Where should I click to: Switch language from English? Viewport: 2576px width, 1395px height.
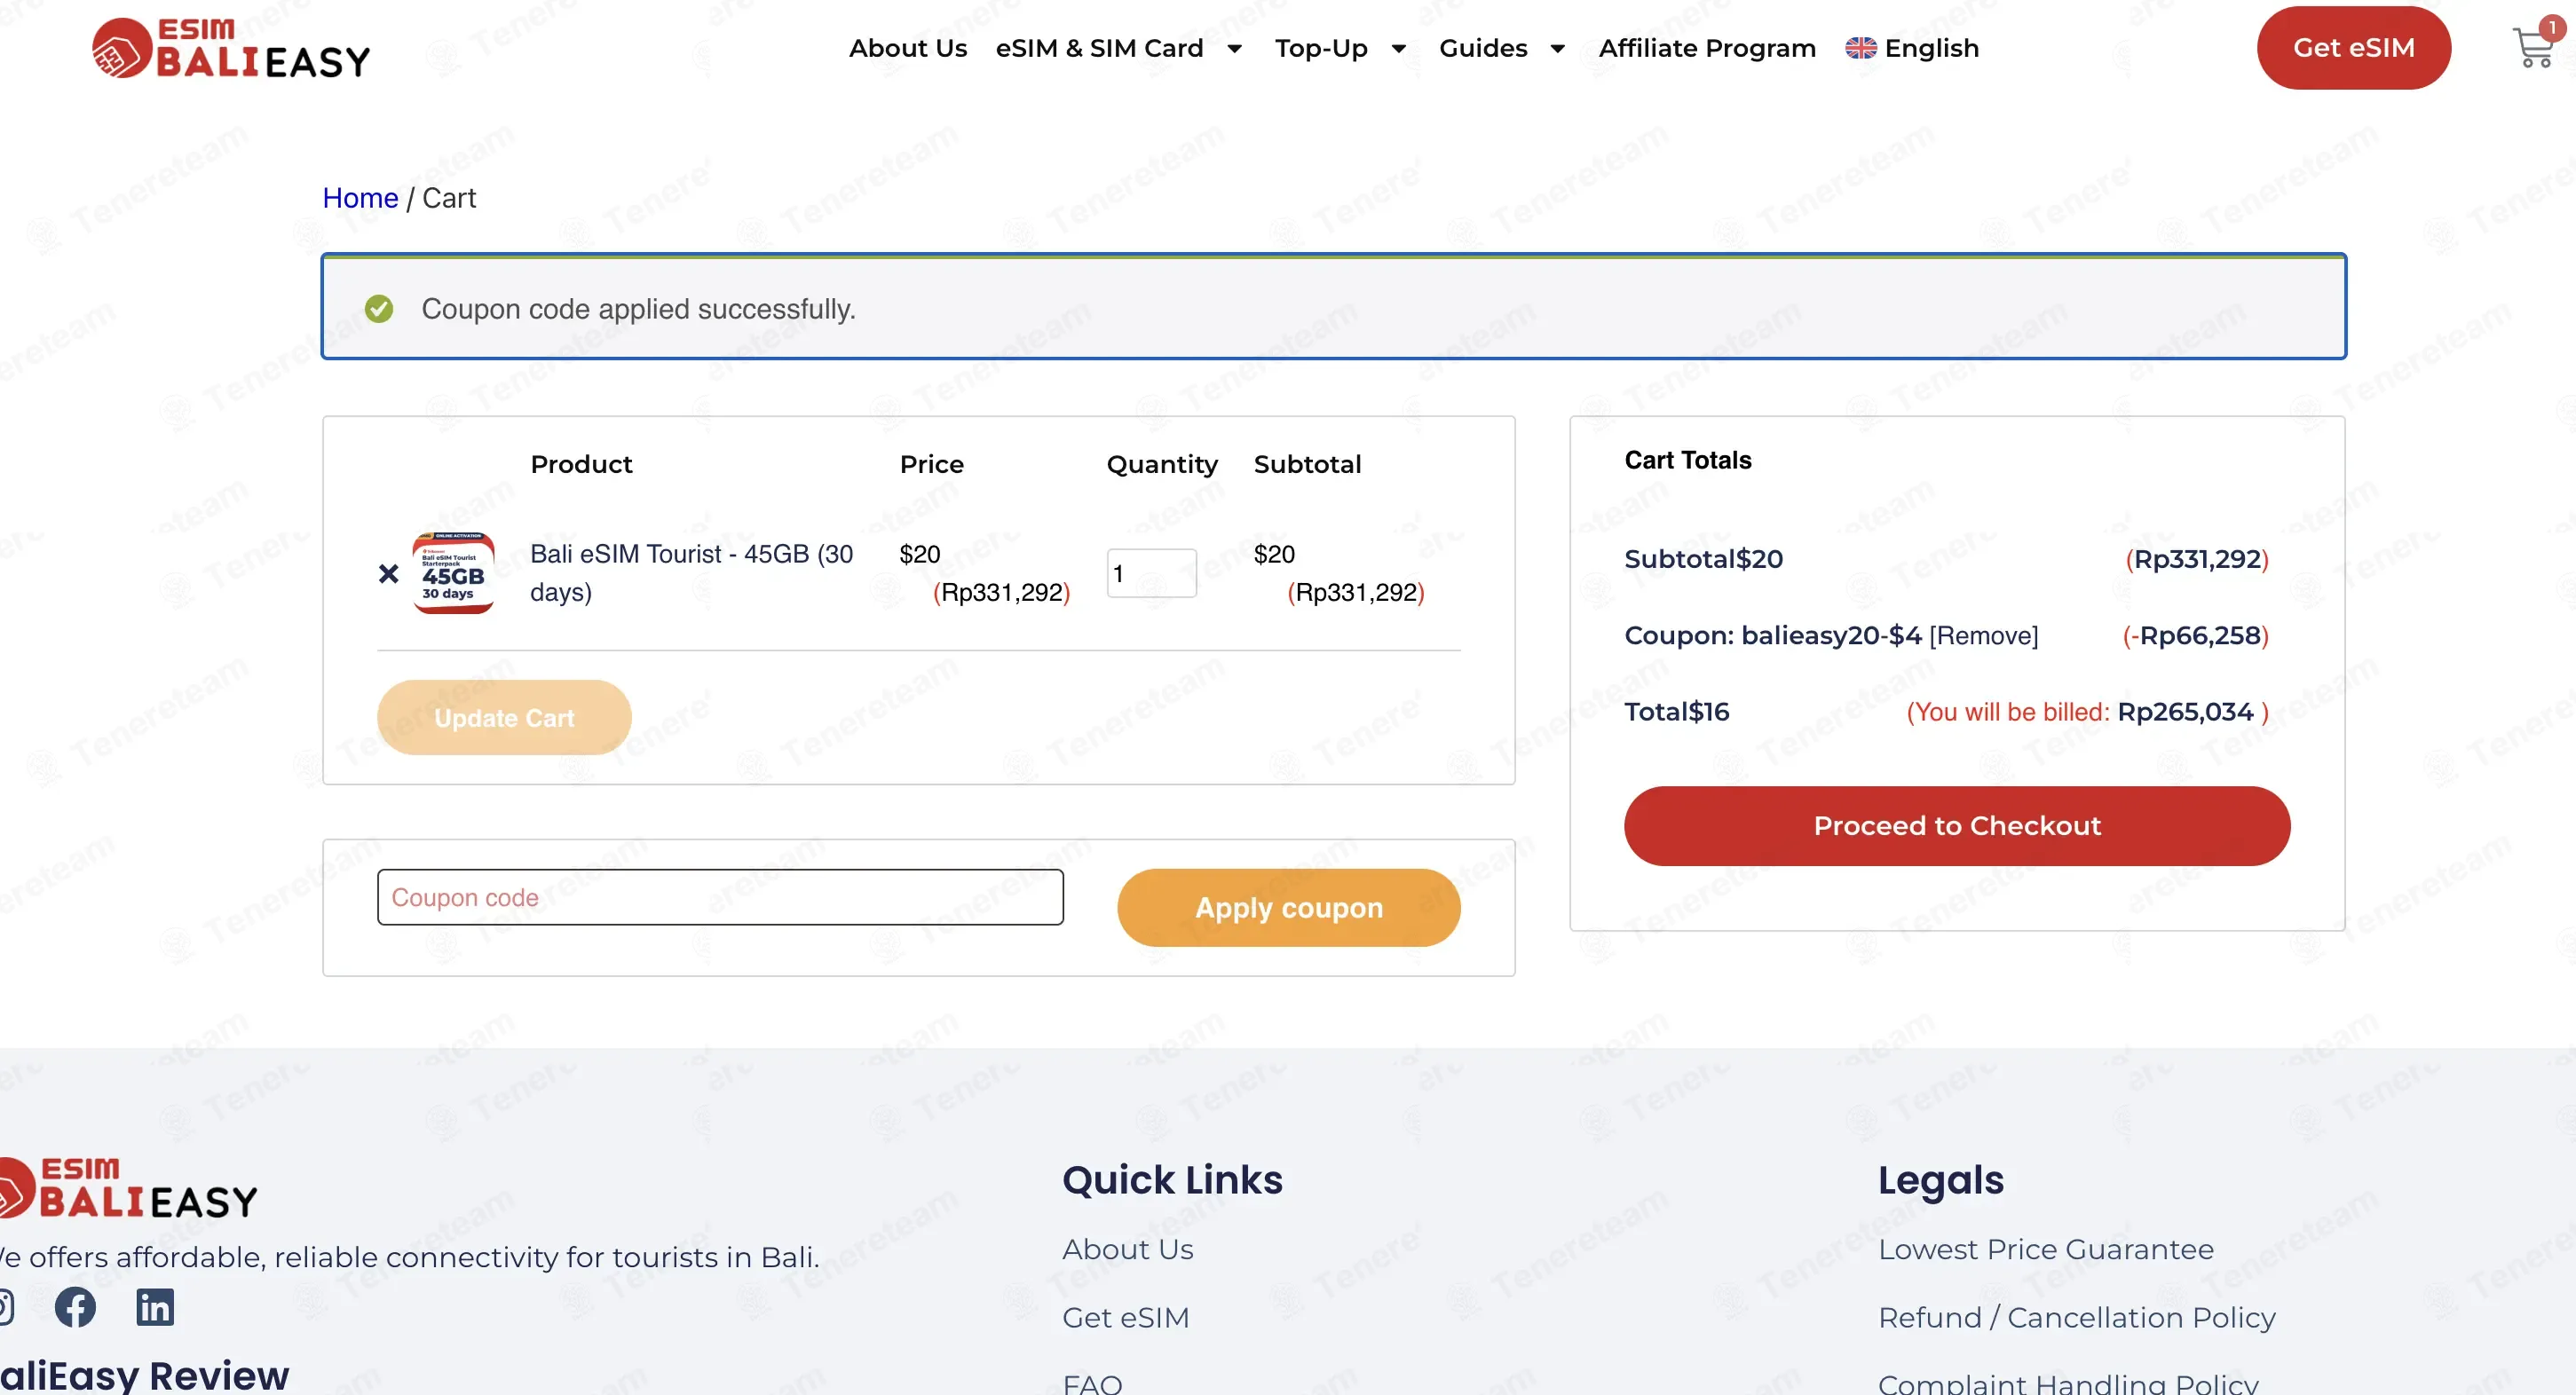pyautogui.click(x=1932, y=48)
